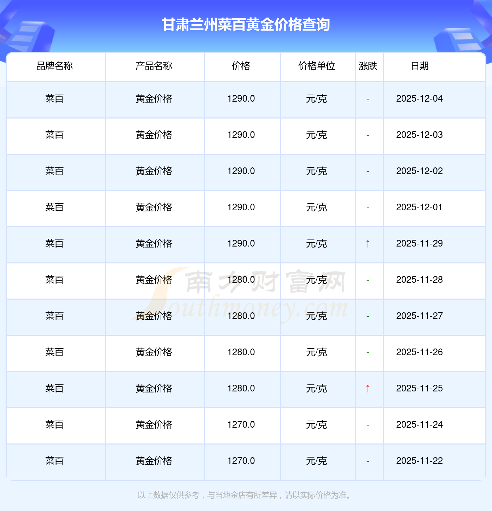Screen dimensions: 492x511
Task: Select the 元/克 unit cell for 2025-12-02
Action: tap(317, 171)
